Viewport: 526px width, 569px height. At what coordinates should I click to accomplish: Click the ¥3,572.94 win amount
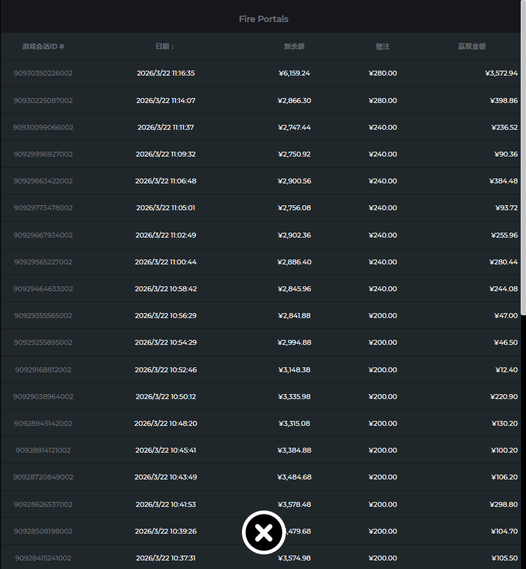[501, 73]
